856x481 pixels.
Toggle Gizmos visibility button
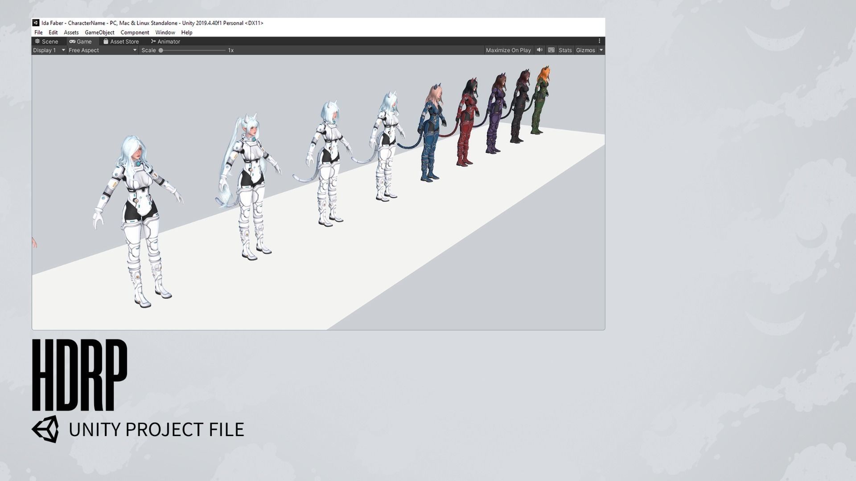pos(585,50)
